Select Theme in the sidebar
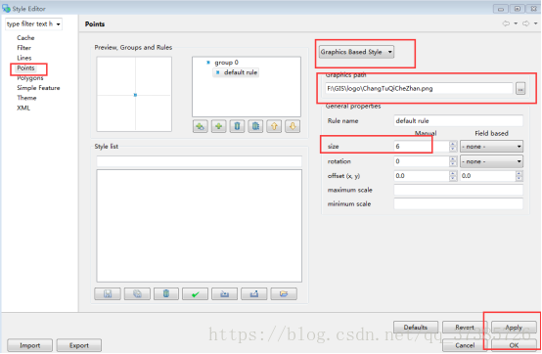The image size is (542, 354). [x=26, y=98]
